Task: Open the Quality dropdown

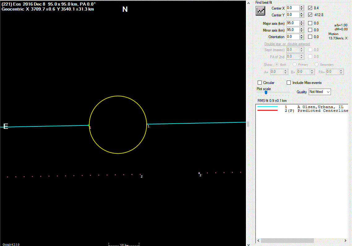Action: (x=320, y=92)
